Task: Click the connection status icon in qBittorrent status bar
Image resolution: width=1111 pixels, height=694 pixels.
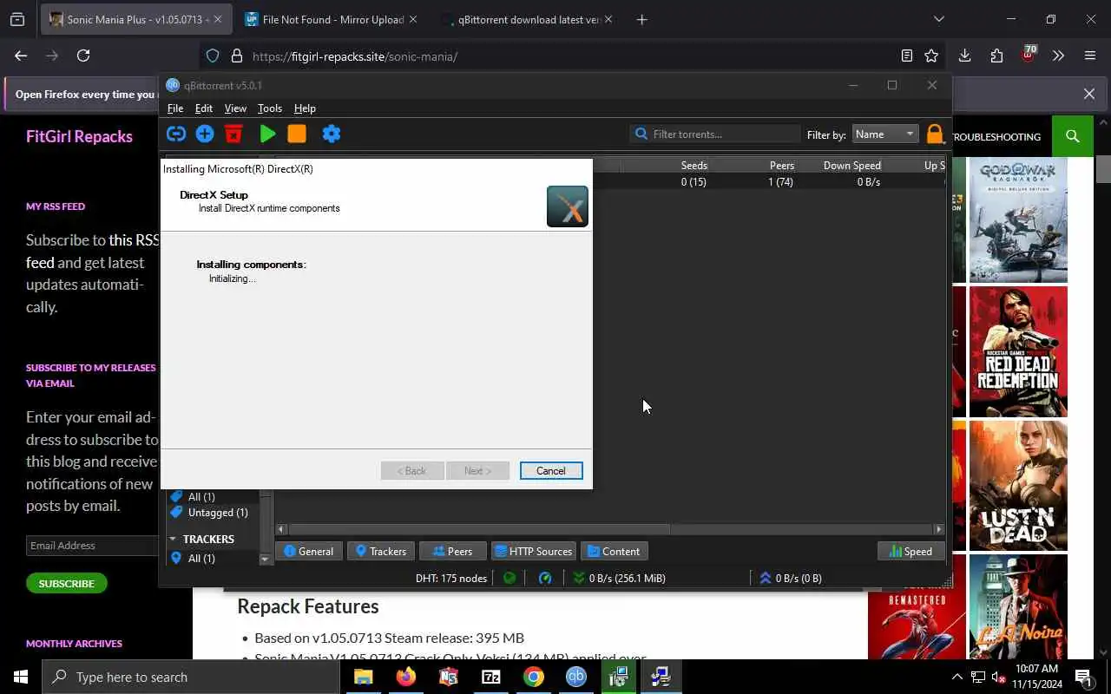Action: pyautogui.click(x=509, y=578)
